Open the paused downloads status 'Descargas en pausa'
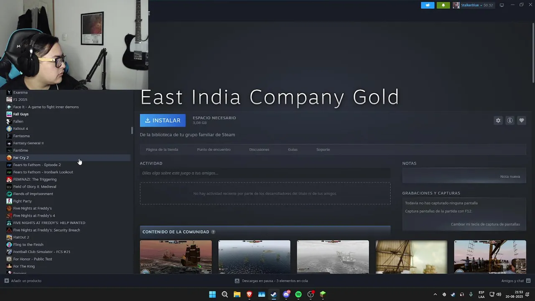Viewport: 535px width, 301px height. [271, 281]
